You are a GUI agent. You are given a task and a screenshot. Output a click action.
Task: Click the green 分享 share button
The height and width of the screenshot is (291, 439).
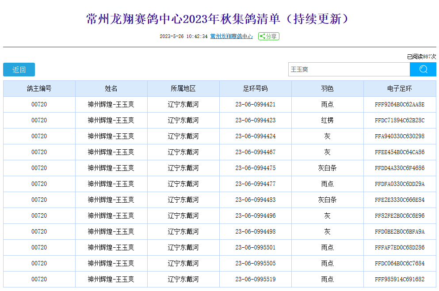coord(269,36)
